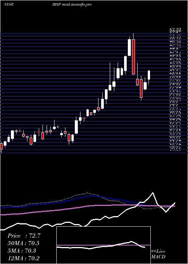Click the BHP mail.munafa.pro title text

coord(72,5)
